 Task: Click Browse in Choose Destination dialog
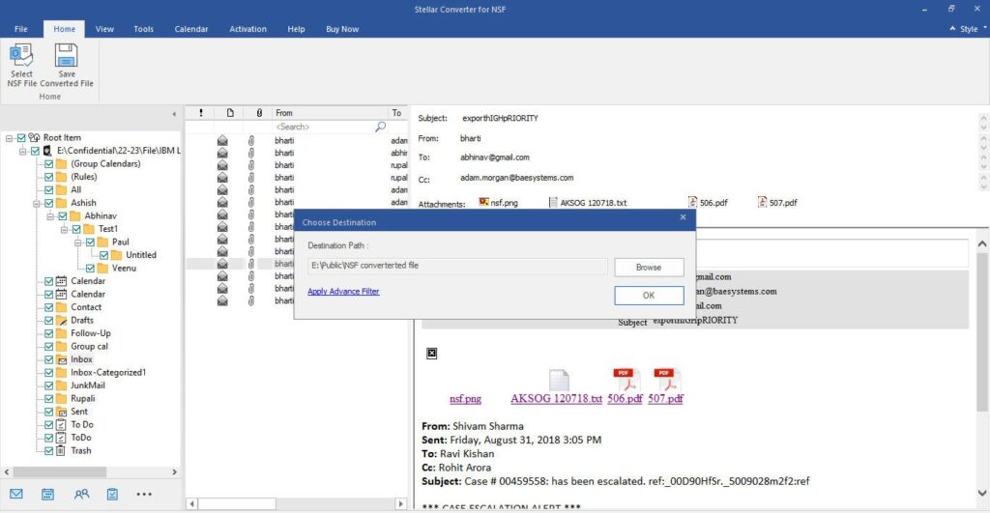(649, 267)
